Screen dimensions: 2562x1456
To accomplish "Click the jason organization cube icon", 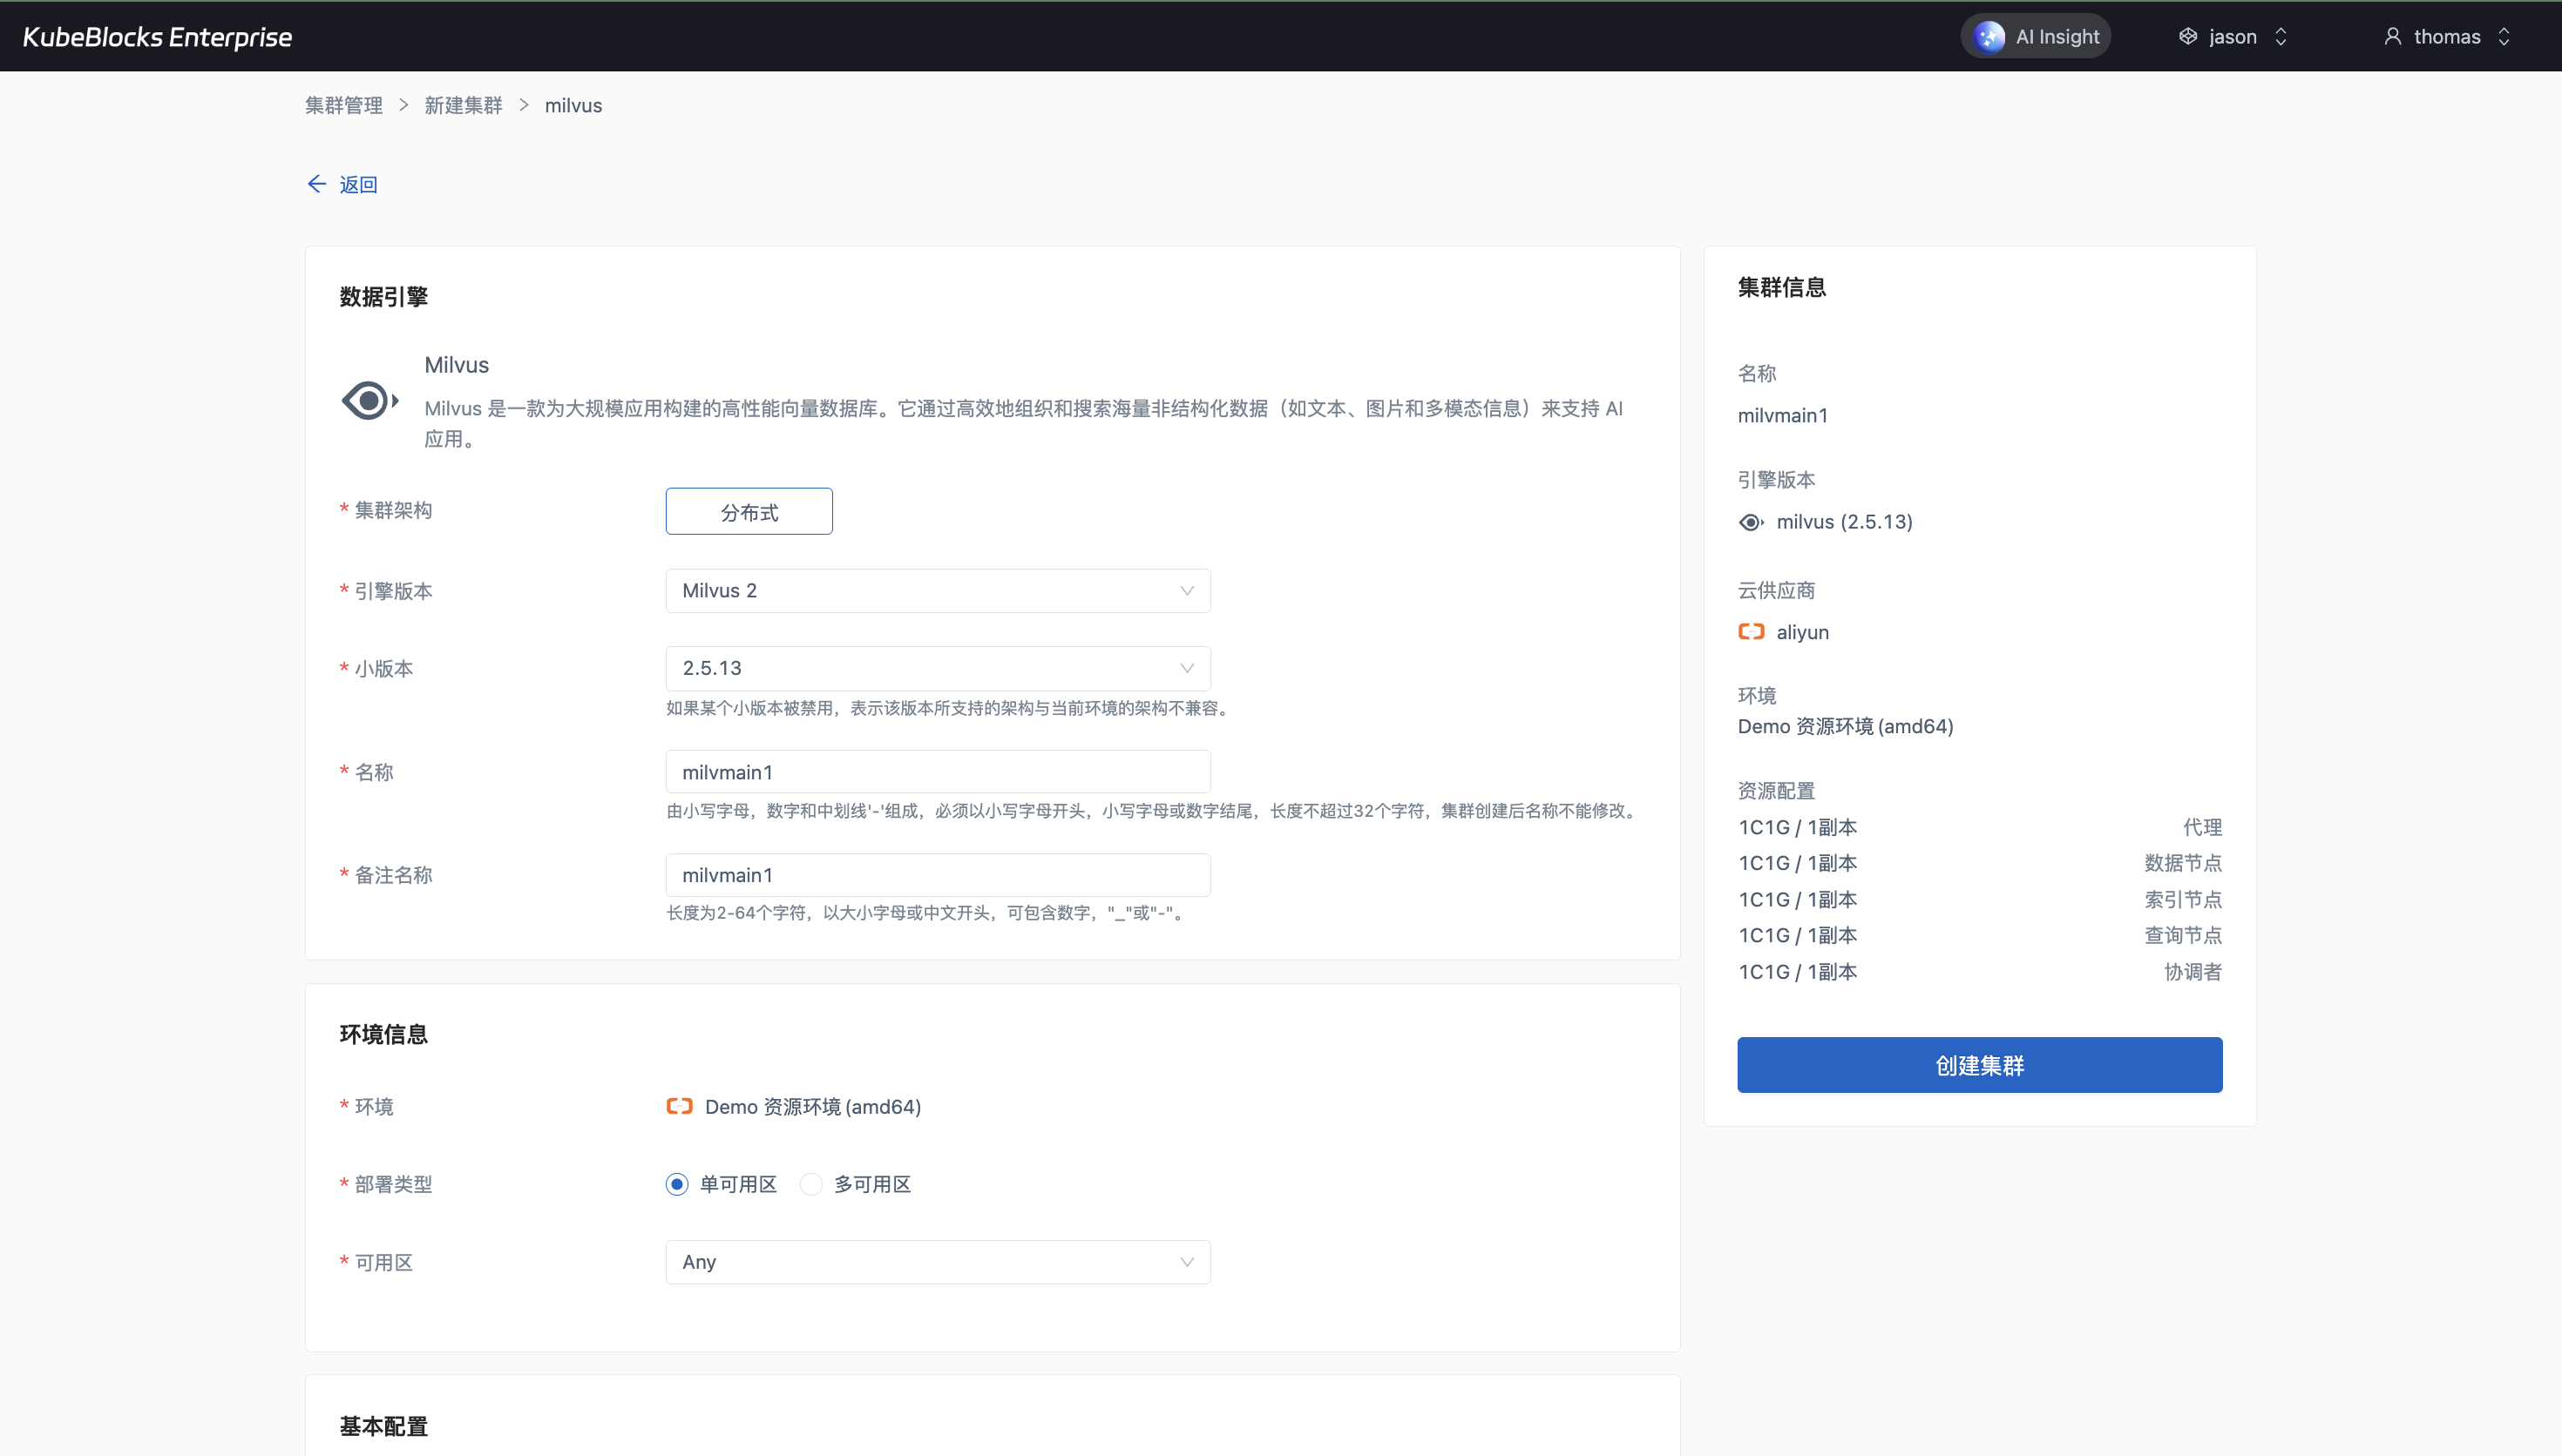I will pyautogui.click(x=2188, y=37).
